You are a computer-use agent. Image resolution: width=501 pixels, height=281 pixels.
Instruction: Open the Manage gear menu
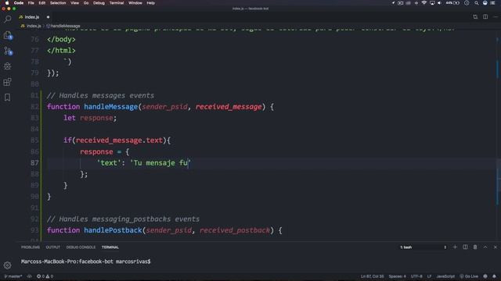7,265
